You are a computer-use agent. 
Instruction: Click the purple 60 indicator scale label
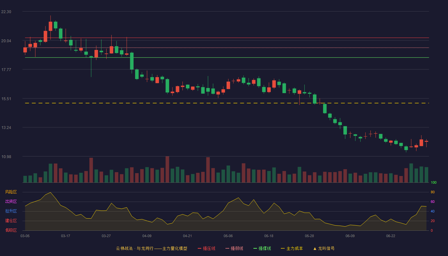click(x=433, y=202)
